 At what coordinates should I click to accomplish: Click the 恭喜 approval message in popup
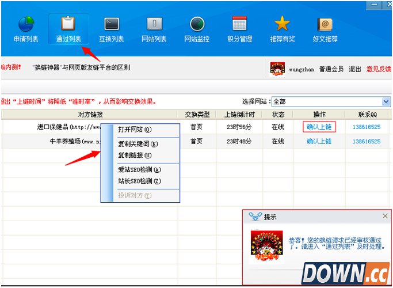click(x=337, y=243)
